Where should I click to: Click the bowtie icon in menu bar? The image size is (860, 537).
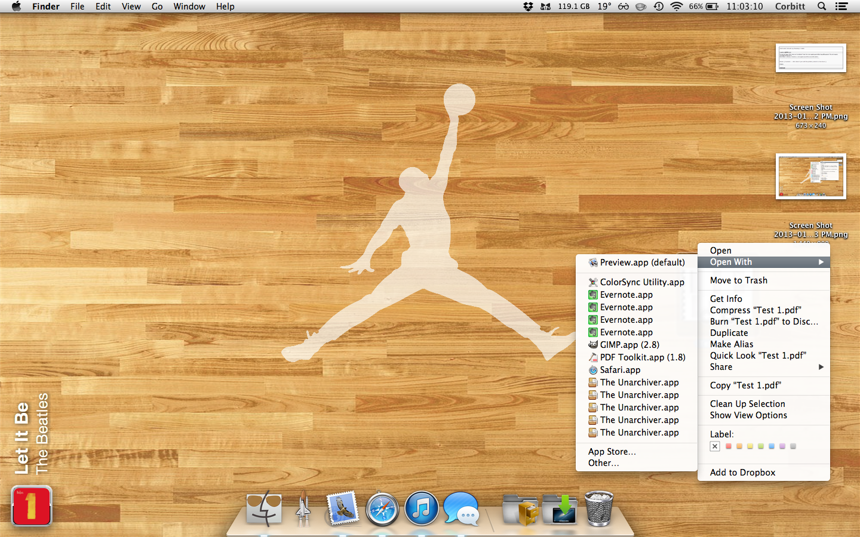(545, 7)
